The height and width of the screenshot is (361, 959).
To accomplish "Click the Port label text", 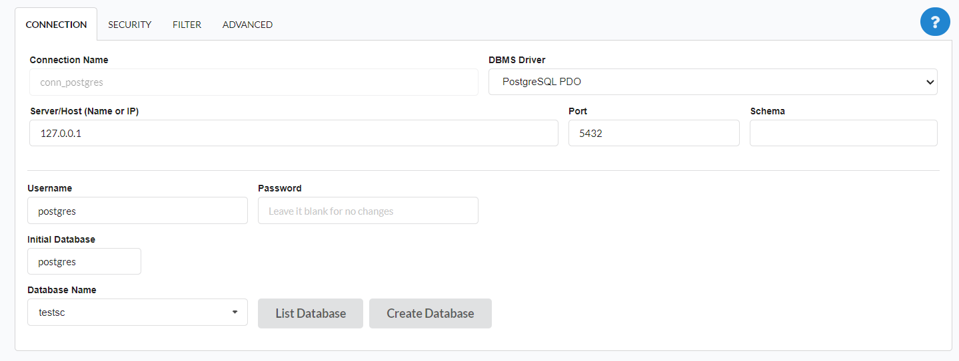I will [x=578, y=111].
